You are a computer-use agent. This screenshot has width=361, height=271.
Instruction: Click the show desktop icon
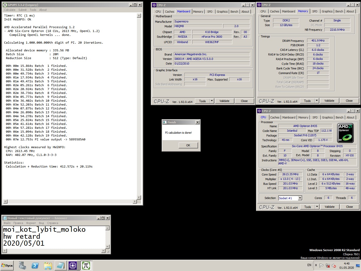tap(358, 265)
